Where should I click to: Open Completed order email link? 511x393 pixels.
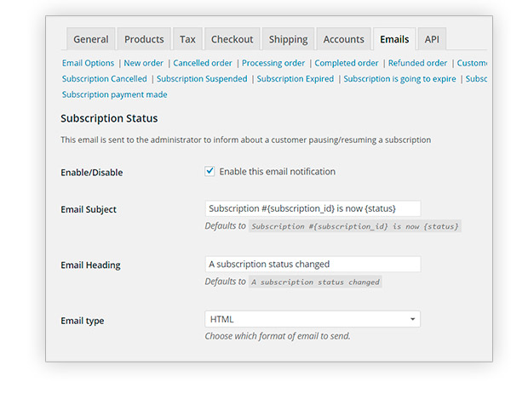(x=347, y=63)
